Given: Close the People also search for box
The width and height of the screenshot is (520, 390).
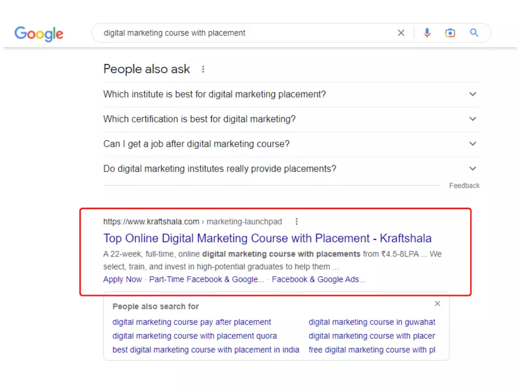Looking at the screenshot, I should pos(437,304).
